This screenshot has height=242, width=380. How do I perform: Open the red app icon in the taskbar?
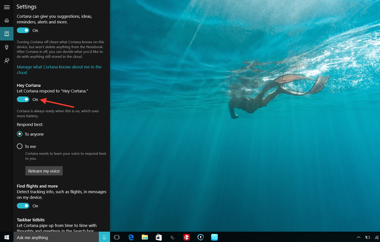(x=186, y=237)
